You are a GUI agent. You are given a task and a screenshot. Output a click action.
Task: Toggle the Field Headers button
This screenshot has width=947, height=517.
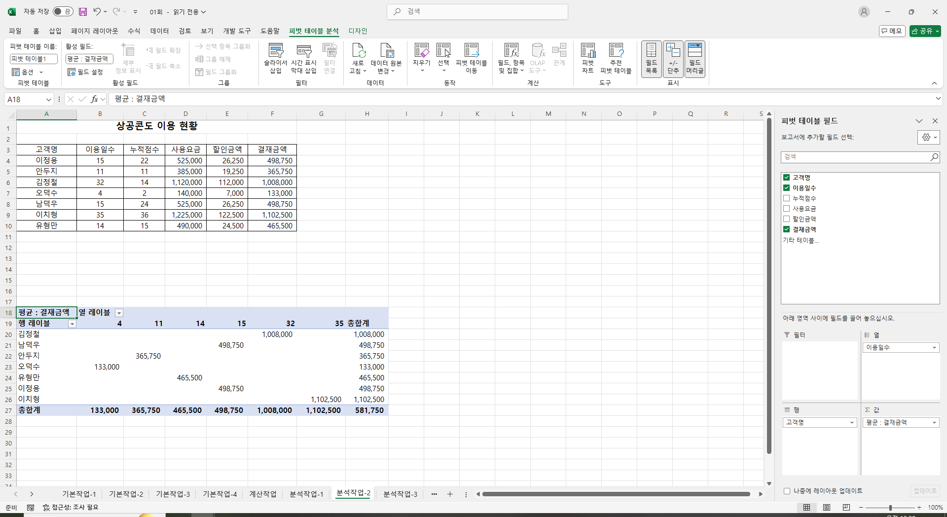click(x=694, y=59)
